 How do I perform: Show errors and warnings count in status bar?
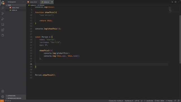click(8, 101)
